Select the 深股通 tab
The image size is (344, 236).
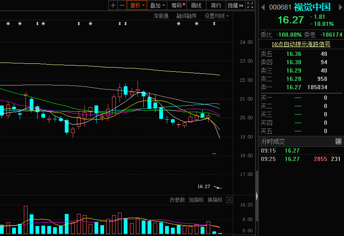161,16
